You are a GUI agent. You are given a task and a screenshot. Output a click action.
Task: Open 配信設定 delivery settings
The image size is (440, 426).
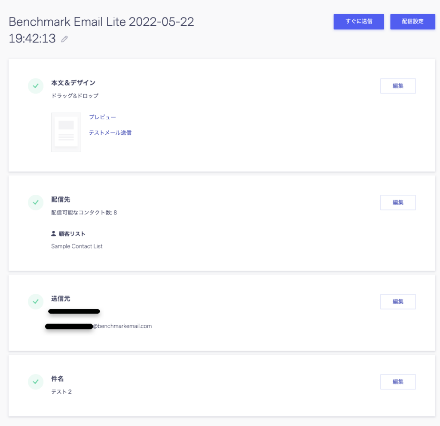(x=412, y=21)
